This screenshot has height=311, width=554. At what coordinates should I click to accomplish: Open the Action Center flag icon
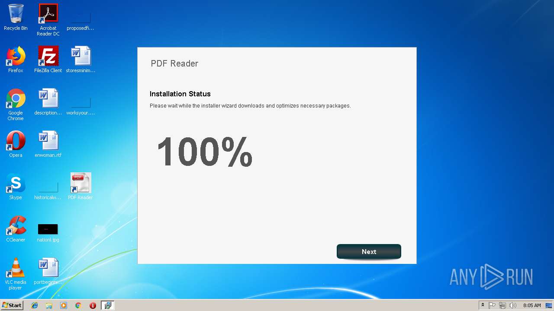pos(492,305)
